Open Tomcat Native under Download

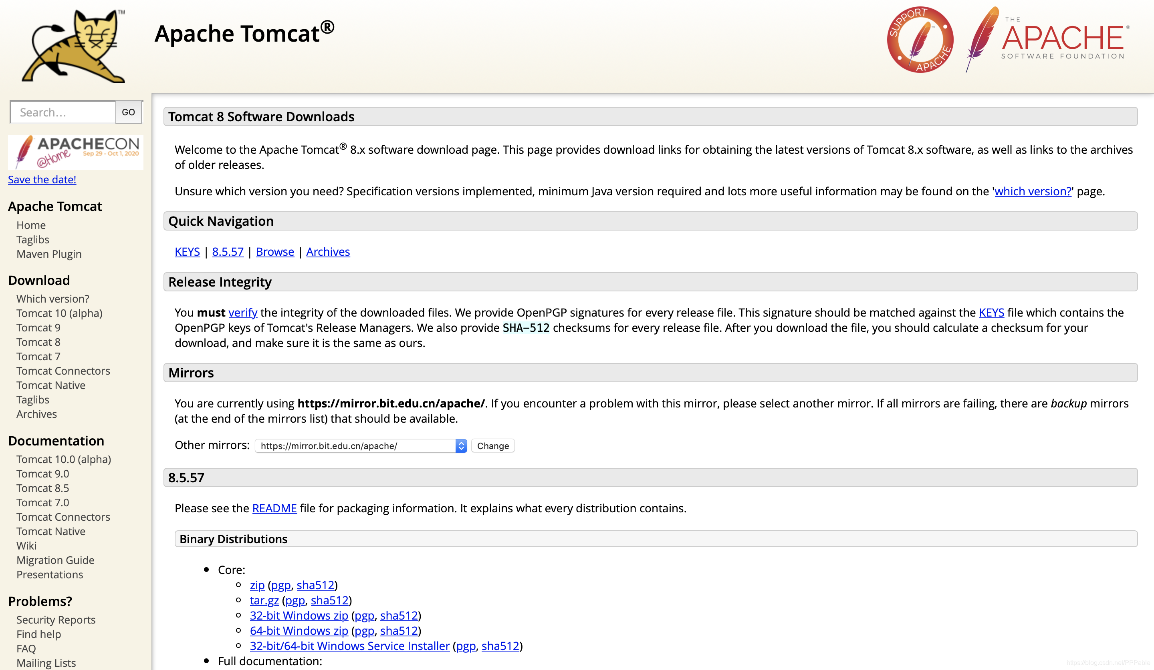(x=51, y=385)
